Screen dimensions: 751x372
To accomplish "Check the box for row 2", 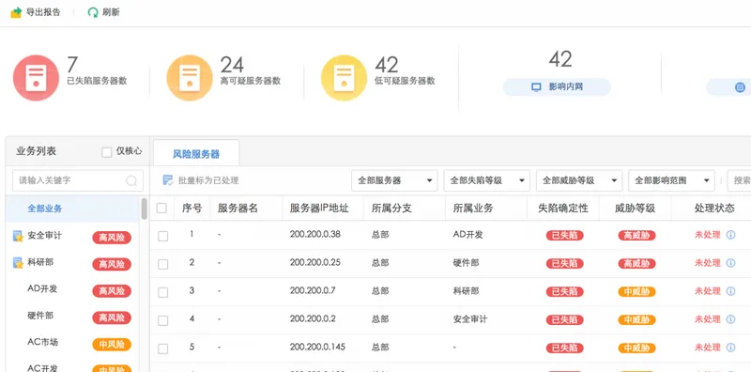I will 162,264.
